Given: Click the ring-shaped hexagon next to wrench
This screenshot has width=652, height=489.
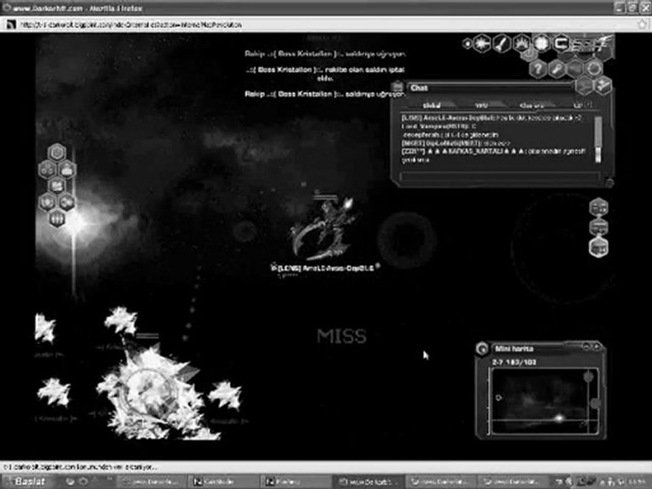Looking at the screenshot, I should [x=594, y=68].
